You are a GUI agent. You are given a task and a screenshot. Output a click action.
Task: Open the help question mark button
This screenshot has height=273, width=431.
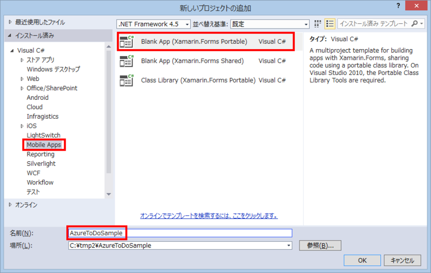click(x=398, y=6)
